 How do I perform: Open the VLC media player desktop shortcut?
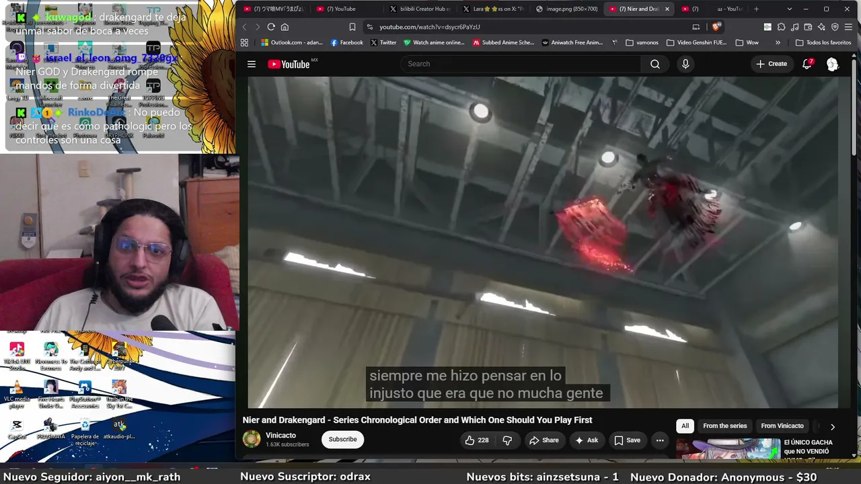pyautogui.click(x=17, y=394)
